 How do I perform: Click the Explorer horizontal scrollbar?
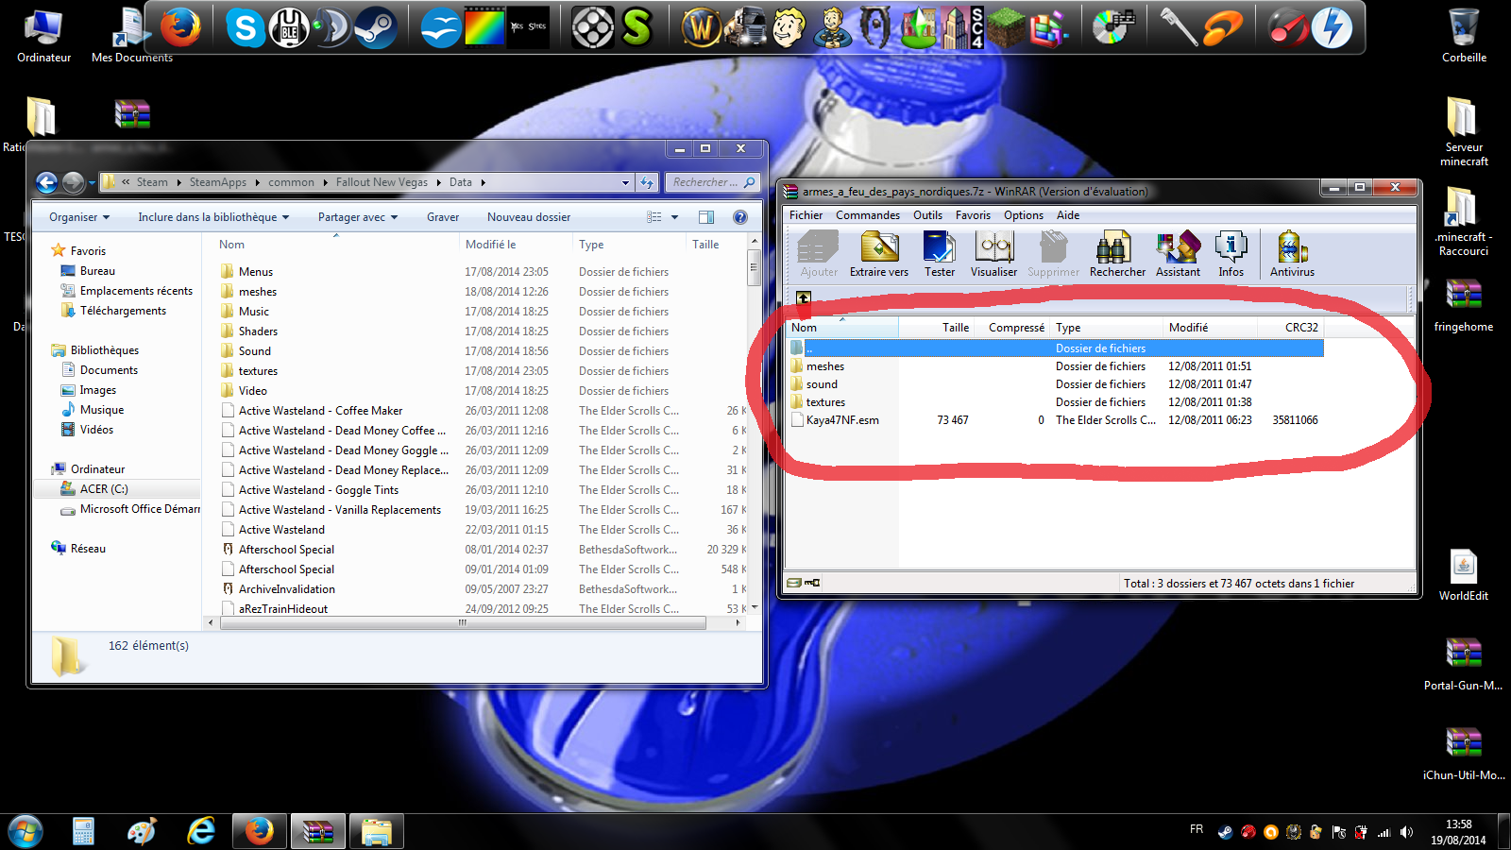[x=463, y=622]
